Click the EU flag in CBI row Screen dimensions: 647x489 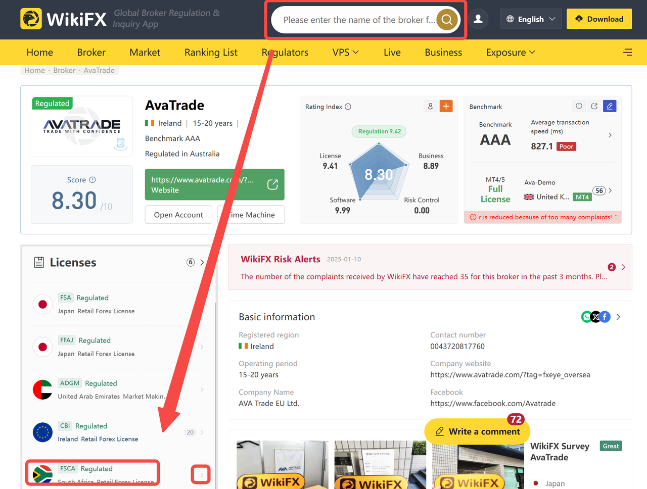point(42,432)
